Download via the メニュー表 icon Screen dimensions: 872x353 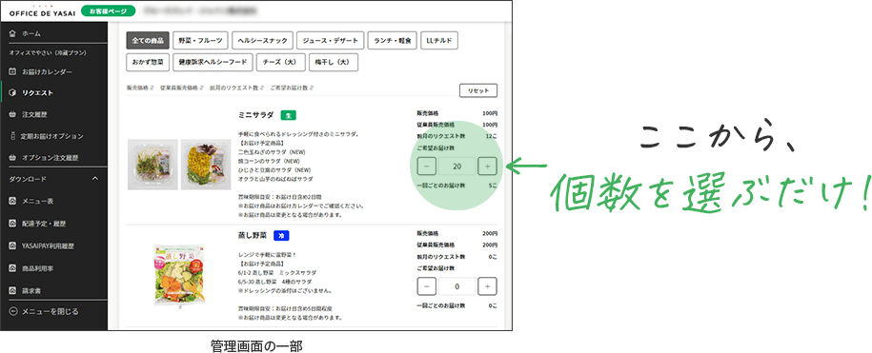click(x=12, y=201)
